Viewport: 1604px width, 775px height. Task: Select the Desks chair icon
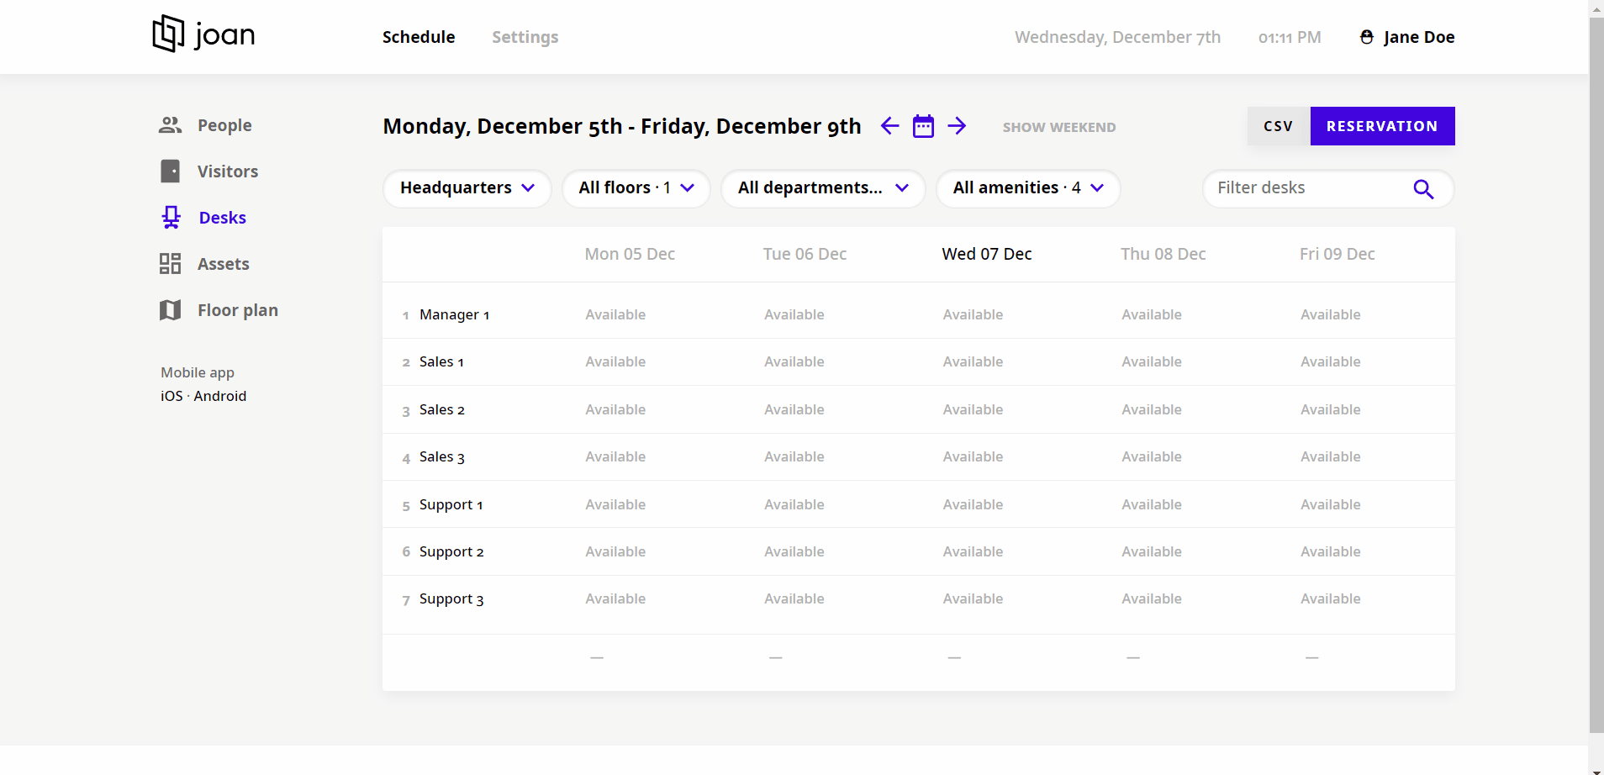pyautogui.click(x=171, y=218)
